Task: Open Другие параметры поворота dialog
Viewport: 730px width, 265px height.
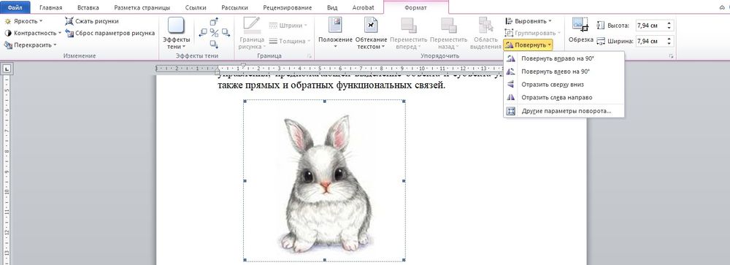Action: click(564, 111)
